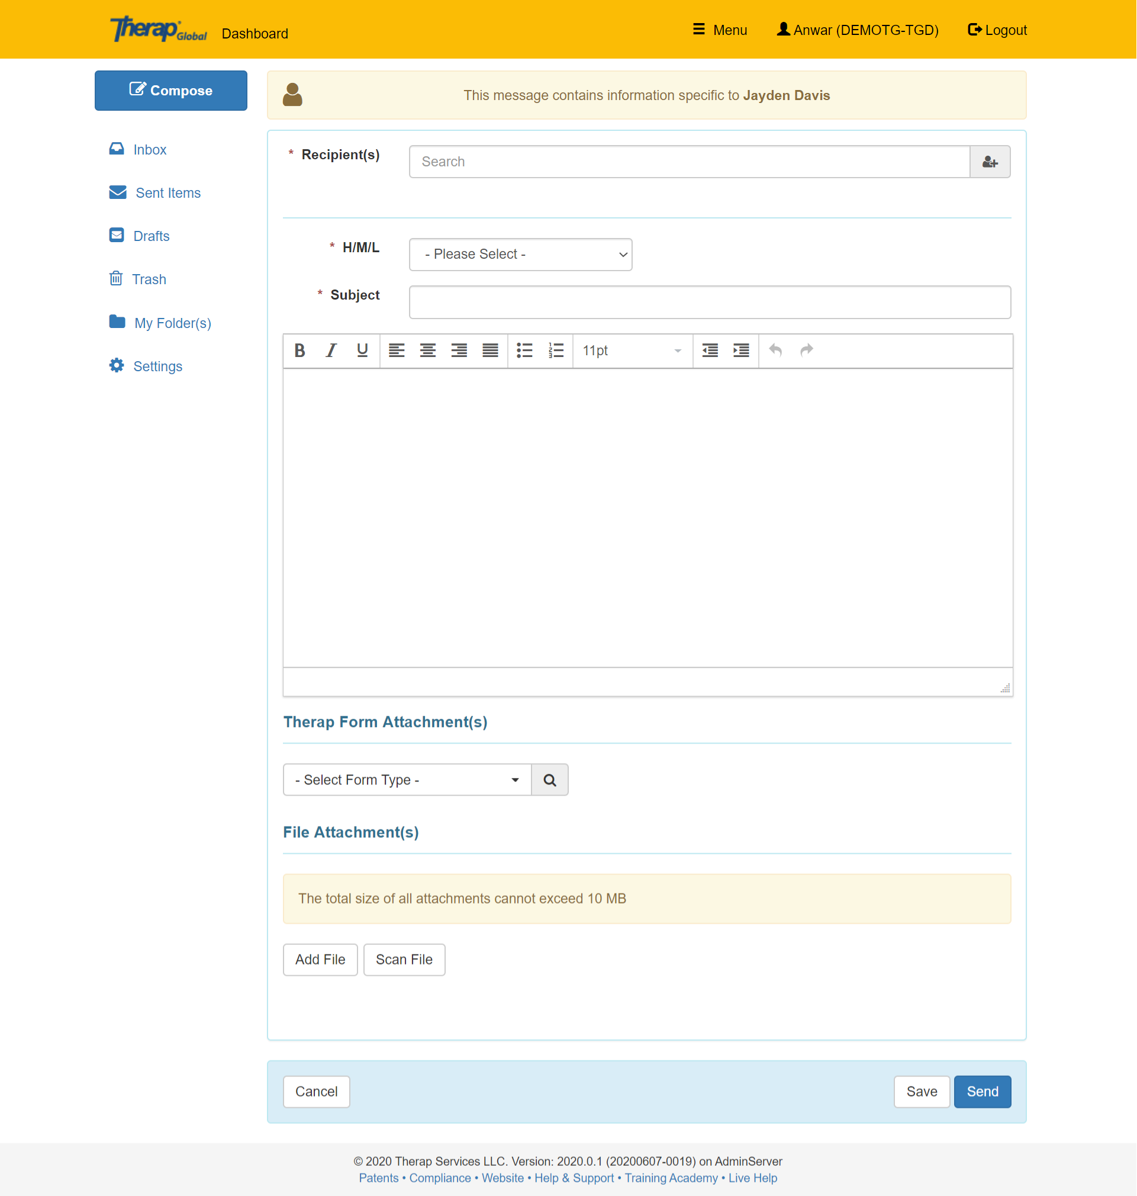Open Settings link in sidebar
Viewport: 1137px width, 1196px height.
point(157,366)
